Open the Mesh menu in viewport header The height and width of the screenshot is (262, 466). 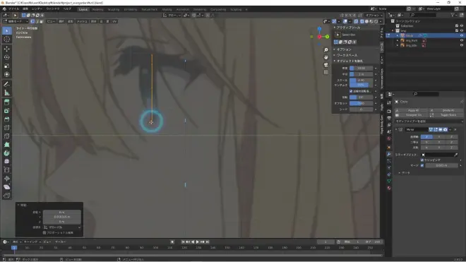click(x=82, y=21)
